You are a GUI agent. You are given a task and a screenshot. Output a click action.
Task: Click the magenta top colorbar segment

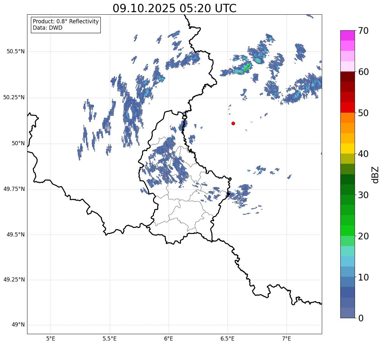pos(348,35)
